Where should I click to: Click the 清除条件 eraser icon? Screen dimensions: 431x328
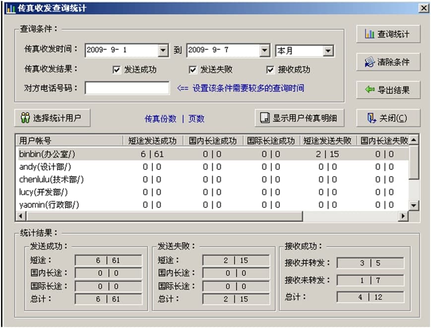[369, 62]
